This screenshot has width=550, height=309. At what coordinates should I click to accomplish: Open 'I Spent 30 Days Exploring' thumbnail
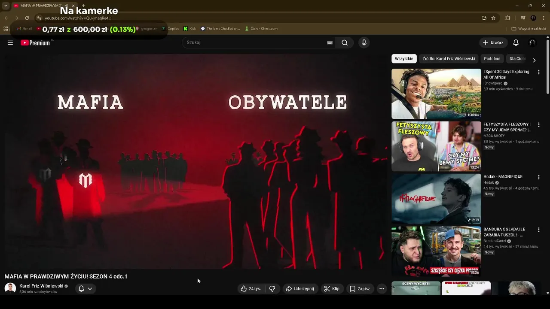pyautogui.click(x=436, y=94)
